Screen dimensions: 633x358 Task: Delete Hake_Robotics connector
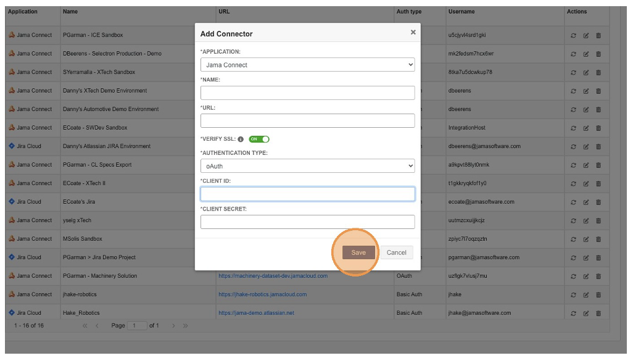click(598, 314)
